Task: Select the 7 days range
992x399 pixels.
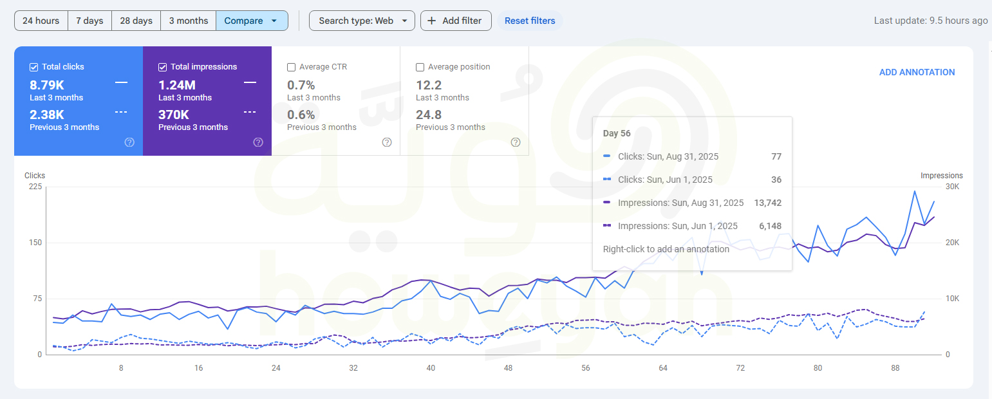Action: (89, 21)
